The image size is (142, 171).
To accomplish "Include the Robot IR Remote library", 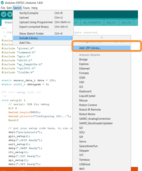I will click(102, 110).
